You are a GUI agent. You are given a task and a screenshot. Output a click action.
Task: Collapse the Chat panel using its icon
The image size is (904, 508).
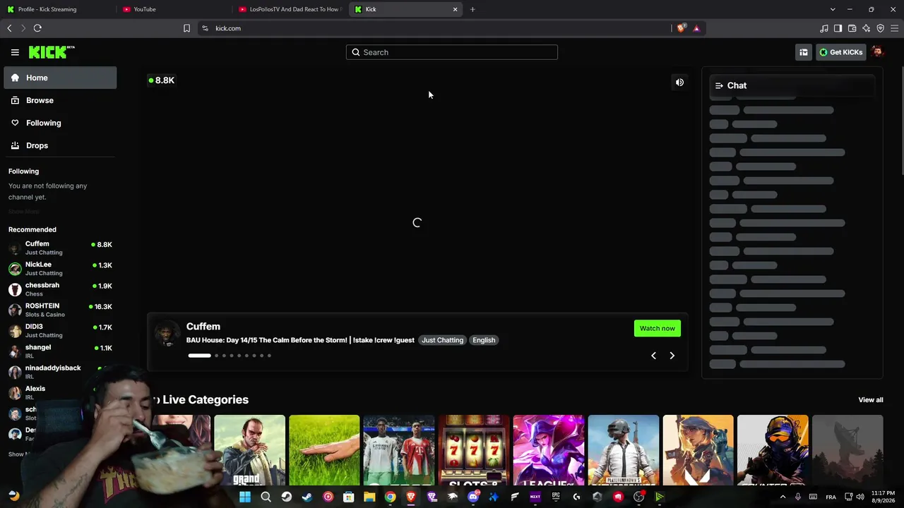(719, 85)
